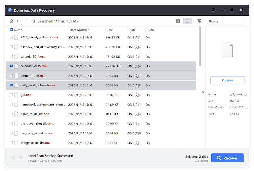Sort by Date Modified column header

point(80,30)
